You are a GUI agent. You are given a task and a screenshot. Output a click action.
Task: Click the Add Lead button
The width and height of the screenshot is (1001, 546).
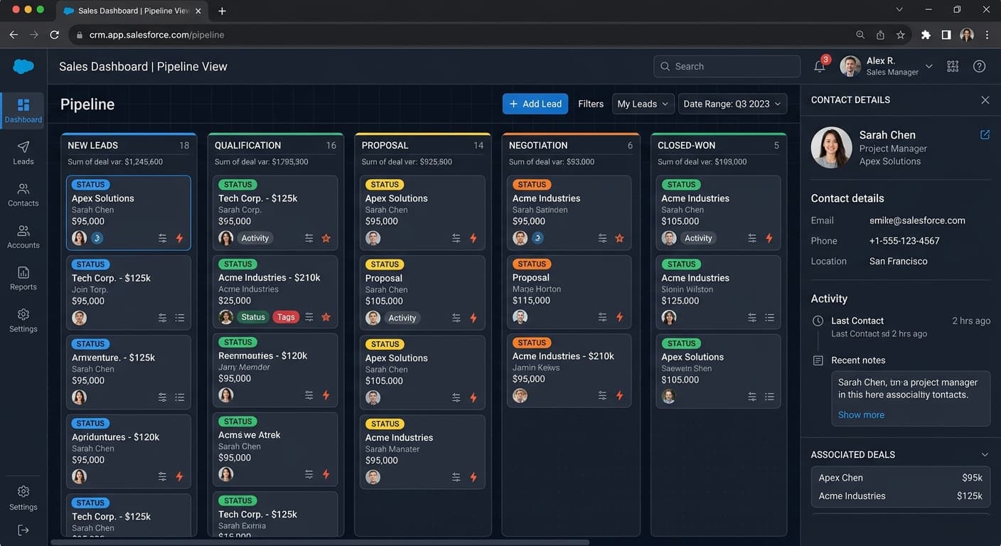(x=535, y=104)
